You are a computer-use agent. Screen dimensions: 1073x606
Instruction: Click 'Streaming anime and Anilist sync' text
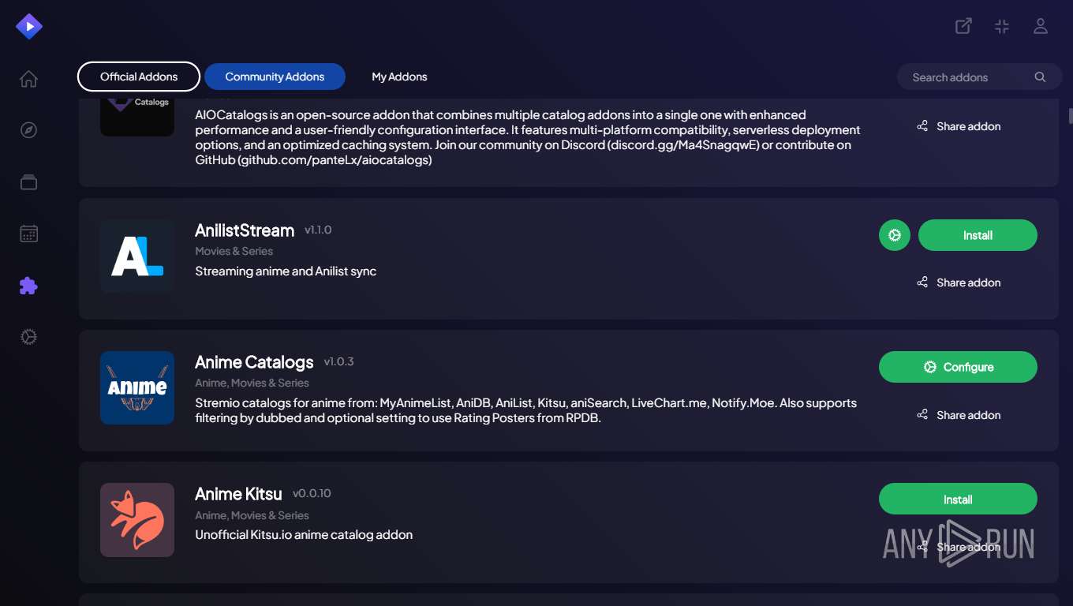click(286, 271)
